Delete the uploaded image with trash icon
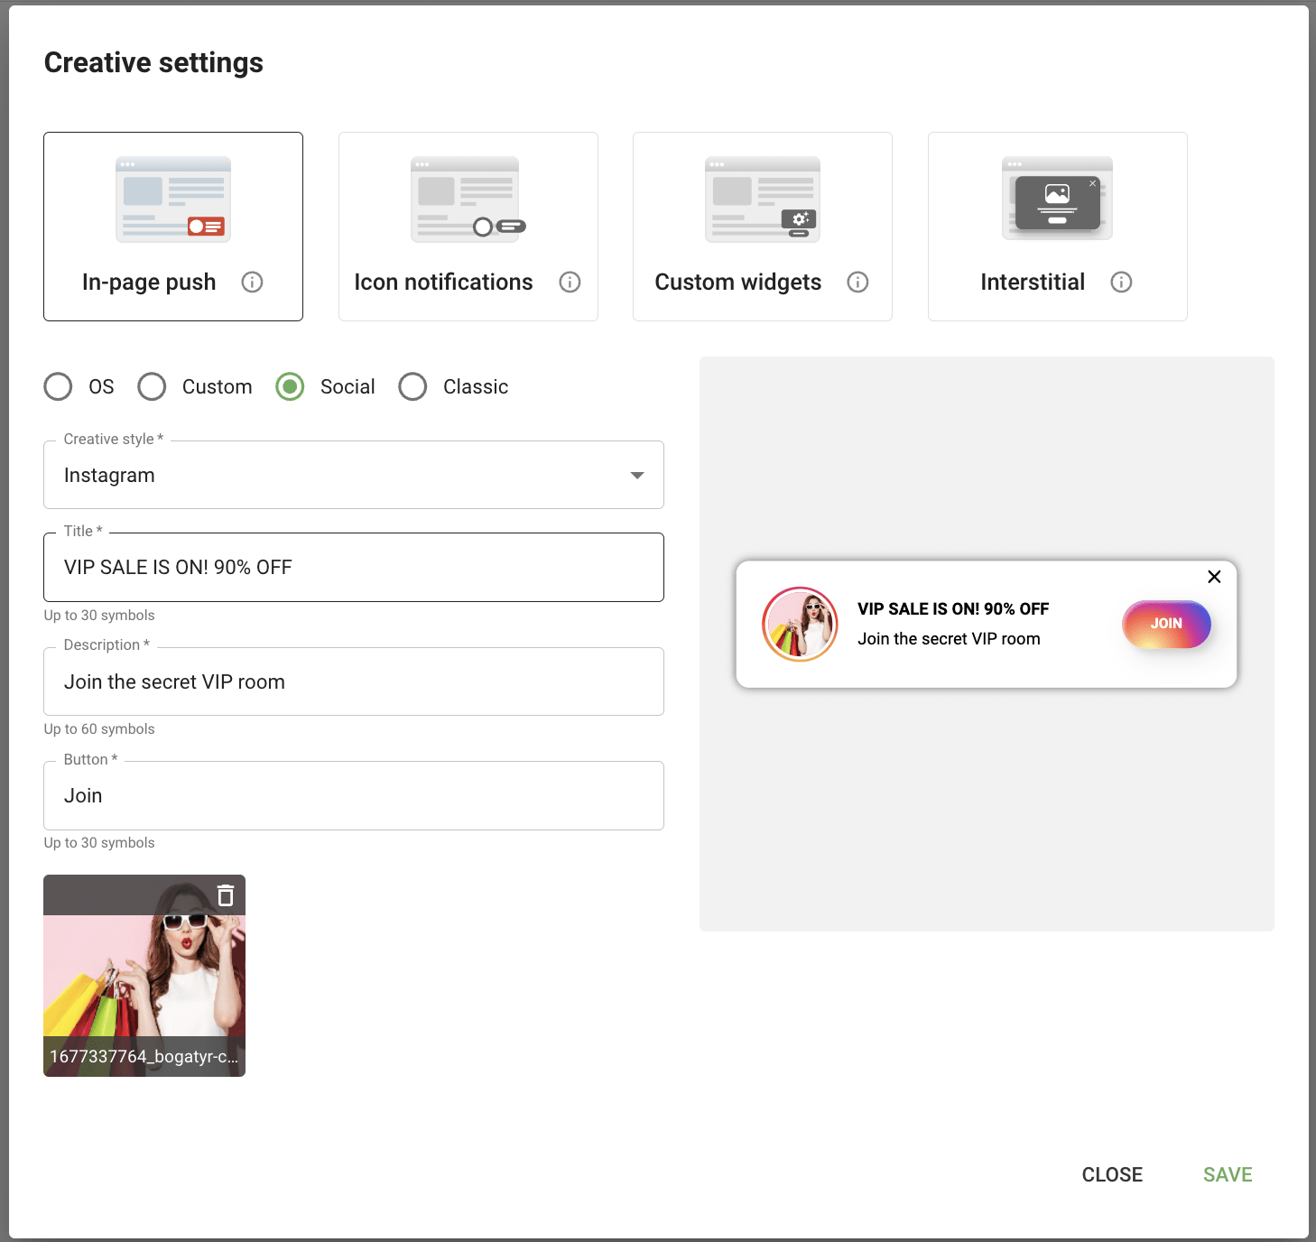Viewport: 1316px width, 1242px height. coord(226,895)
